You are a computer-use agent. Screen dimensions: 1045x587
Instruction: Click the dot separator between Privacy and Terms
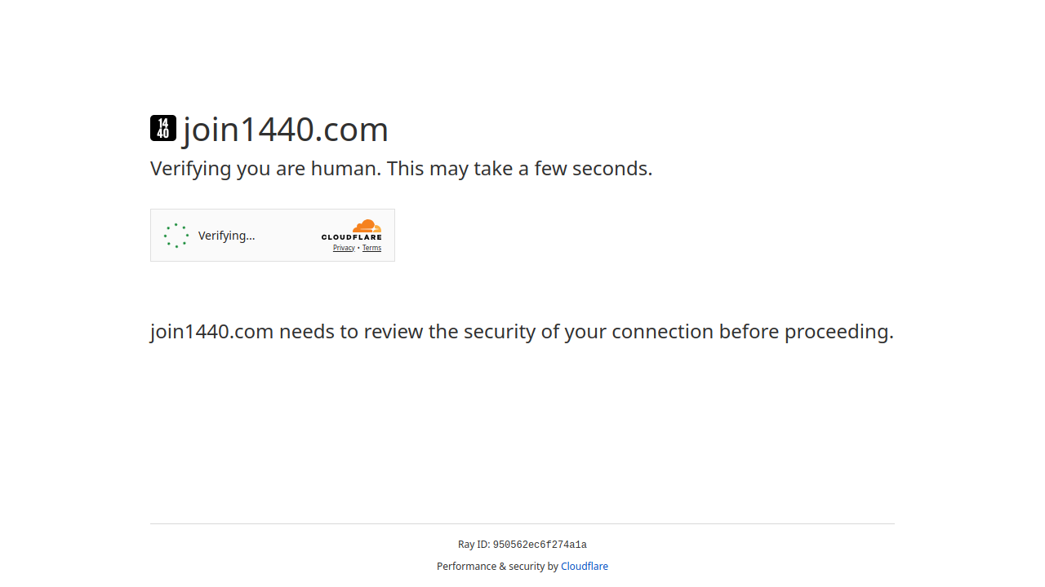(x=358, y=248)
